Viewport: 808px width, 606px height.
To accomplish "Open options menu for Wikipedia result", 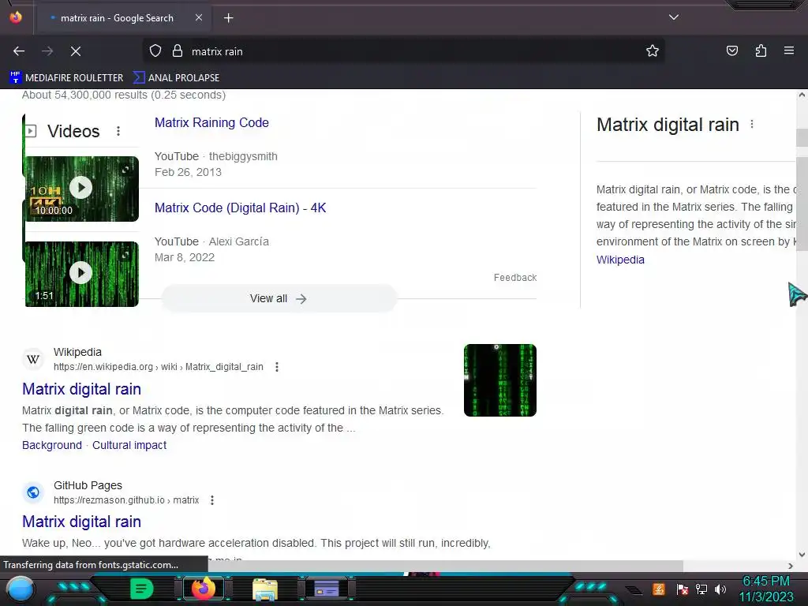I will pyautogui.click(x=277, y=367).
